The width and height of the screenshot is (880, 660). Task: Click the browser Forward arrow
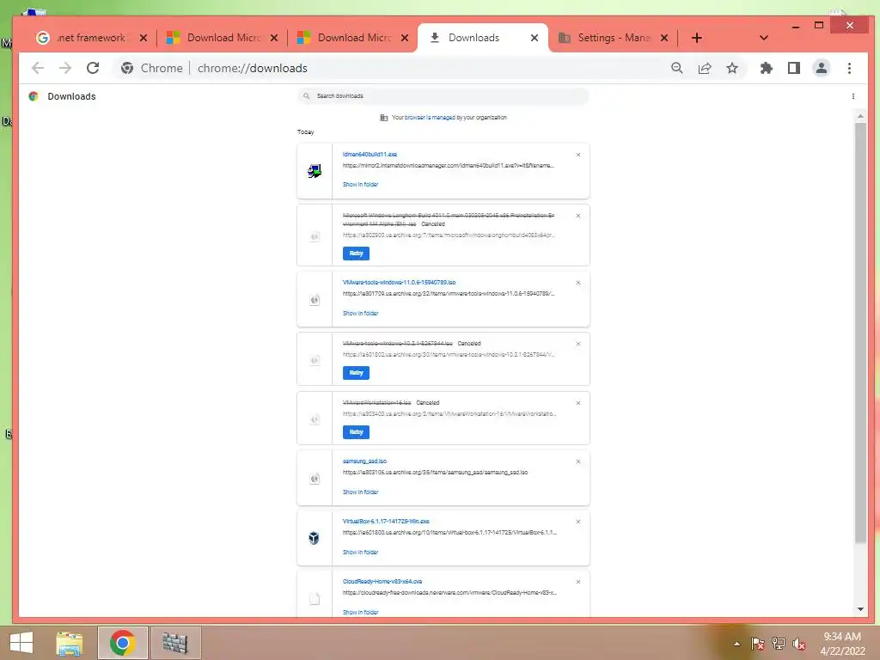(x=65, y=68)
